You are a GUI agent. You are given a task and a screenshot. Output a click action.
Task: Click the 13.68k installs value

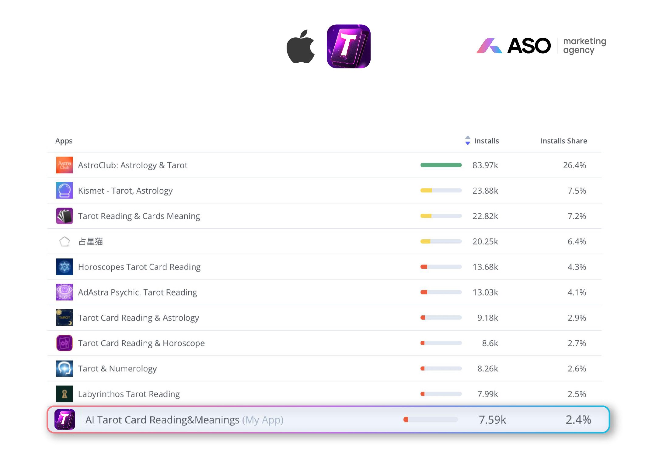[x=485, y=267]
